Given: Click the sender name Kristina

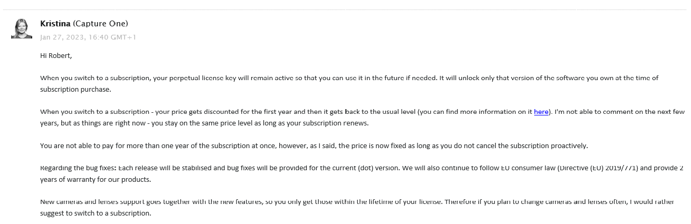Looking at the screenshot, I should [55, 24].
